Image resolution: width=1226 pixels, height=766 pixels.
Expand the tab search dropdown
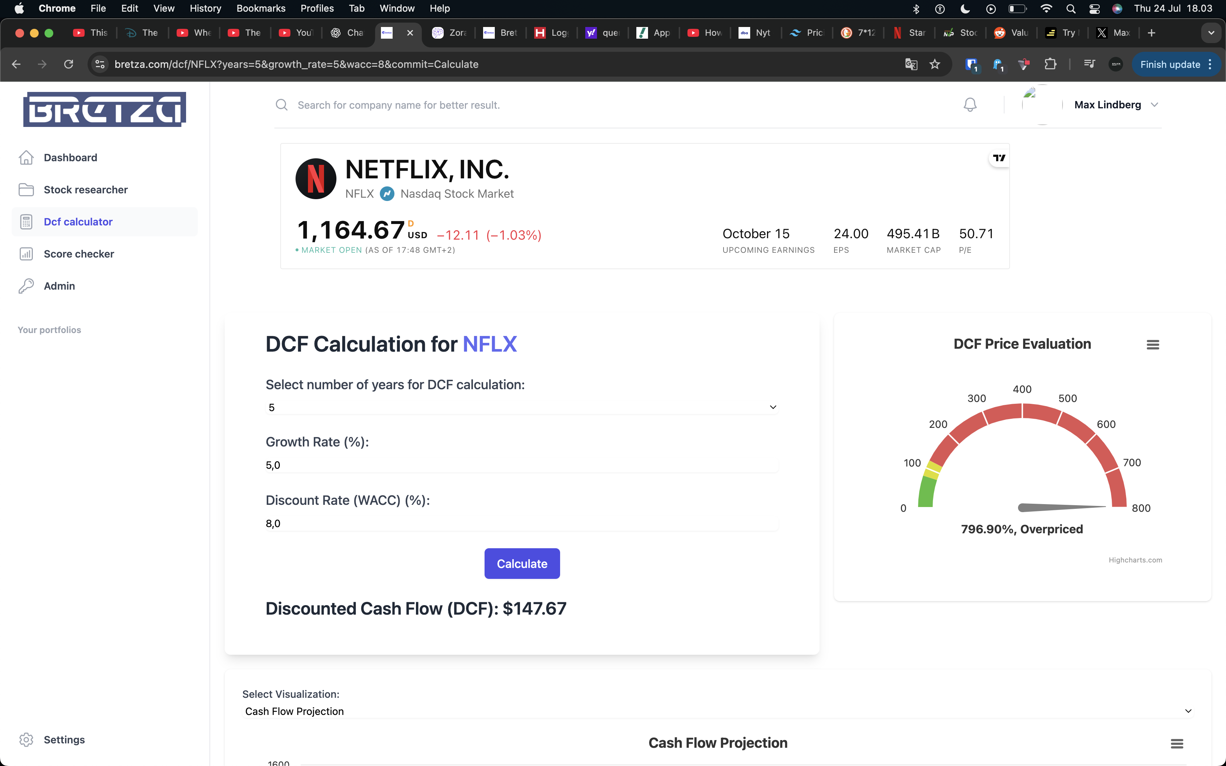tap(1211, 33)
